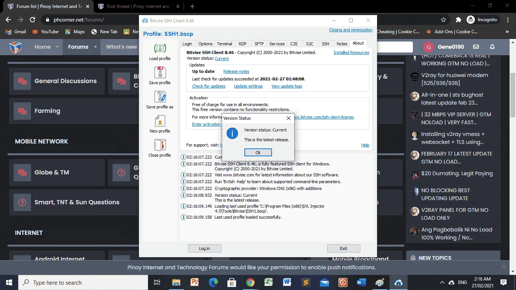The height and width of the screenshot is (290, 516).
Task: Click the Save profile icon
Action: pyautogui.click(x=160, y=72)
